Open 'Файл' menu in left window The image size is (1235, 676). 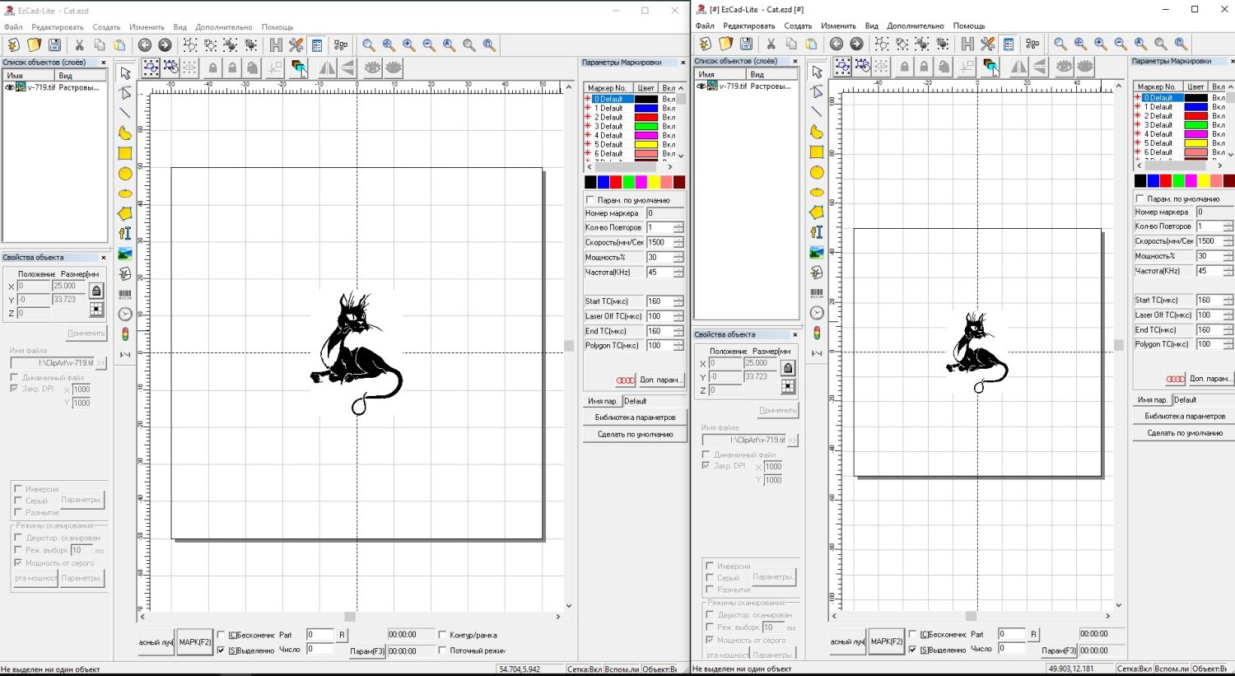13,27
